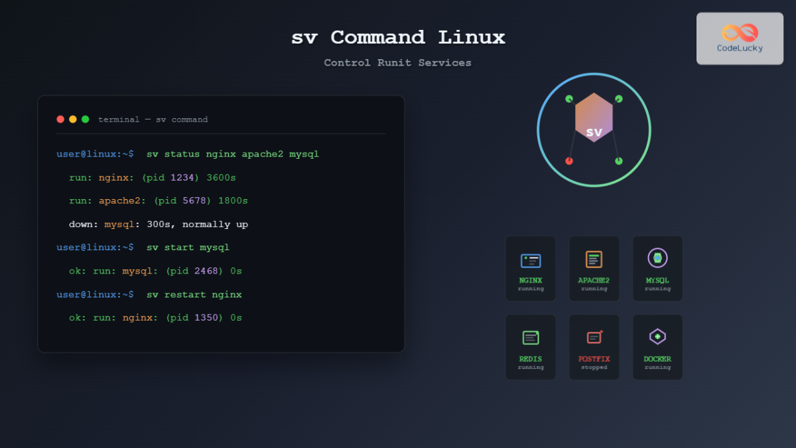Expand the NGINX running status card
This screenshot has width=796, height=448.
coord(530,268)
